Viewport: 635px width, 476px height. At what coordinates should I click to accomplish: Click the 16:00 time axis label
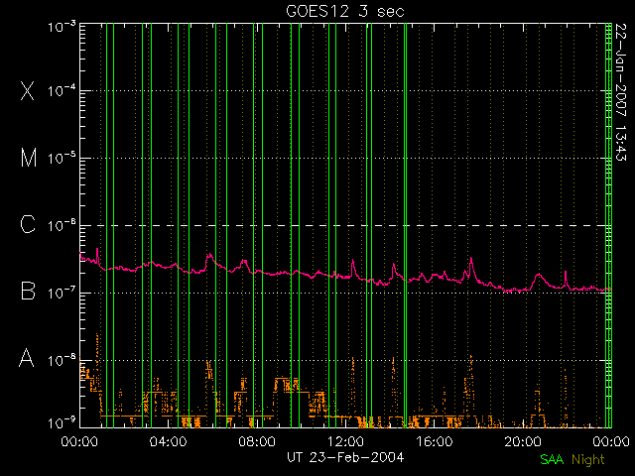[435, 441]
